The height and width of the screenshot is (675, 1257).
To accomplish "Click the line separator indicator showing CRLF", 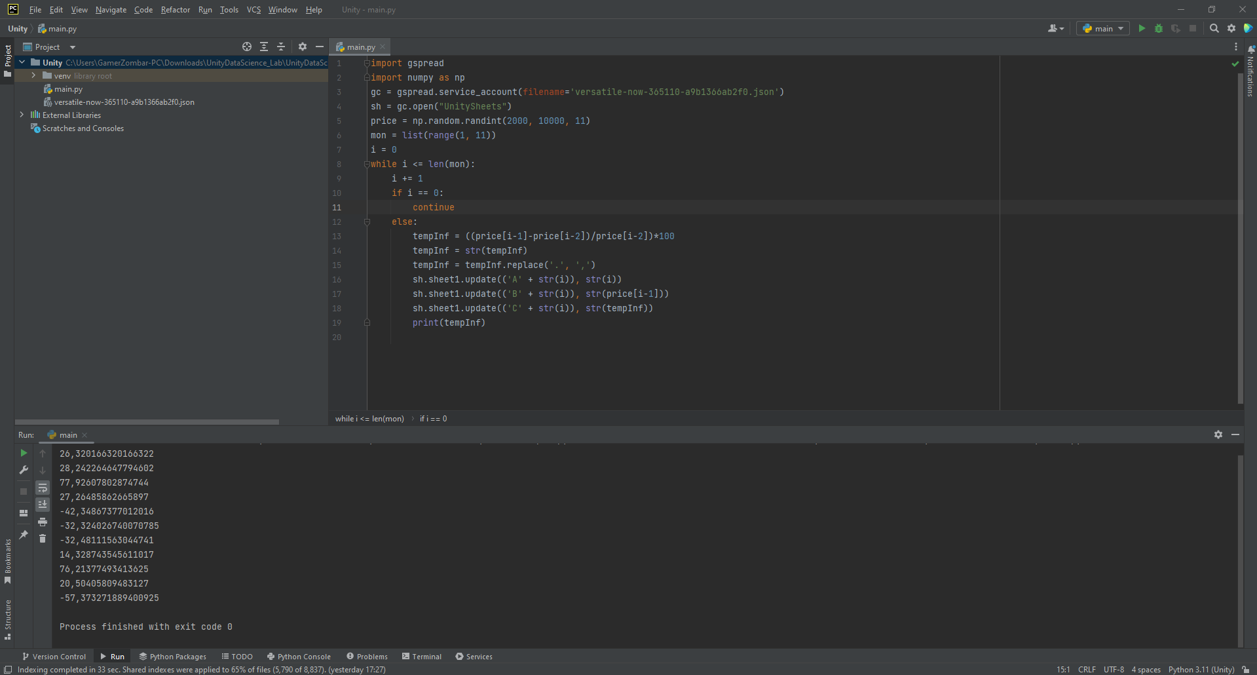I will click(1087, 669).
